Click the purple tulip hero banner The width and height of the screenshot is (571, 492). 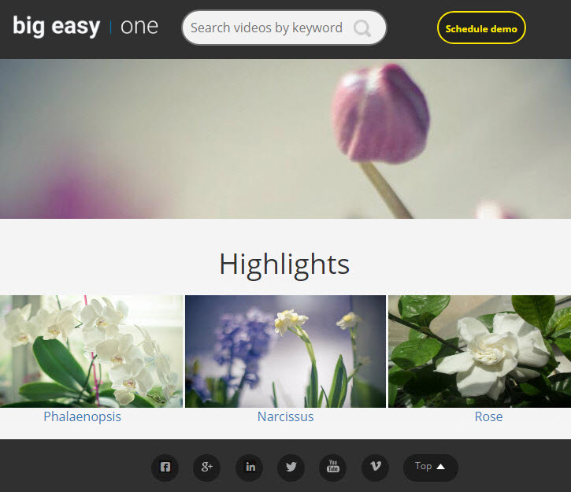[285, 139]
